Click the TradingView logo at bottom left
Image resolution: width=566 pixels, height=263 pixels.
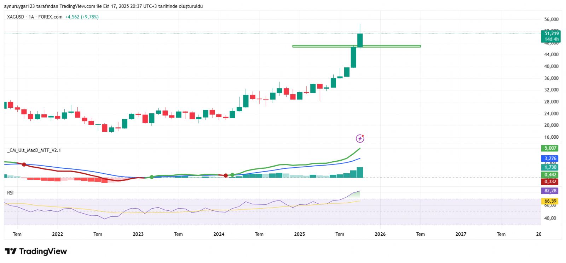click(x=36, y=251)
